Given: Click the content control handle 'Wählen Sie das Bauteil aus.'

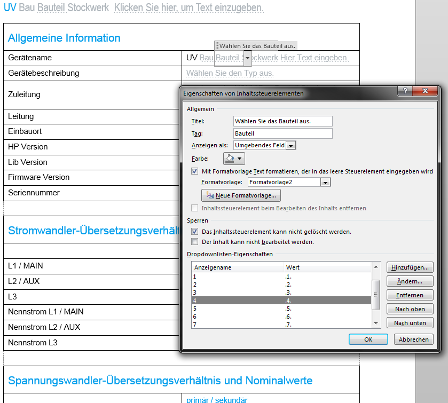Looking at the screenshot, I should coord(256,46).
